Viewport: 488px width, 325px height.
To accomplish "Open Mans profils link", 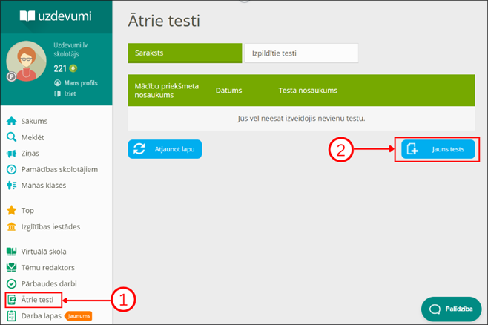I will (x=81, y=83).
